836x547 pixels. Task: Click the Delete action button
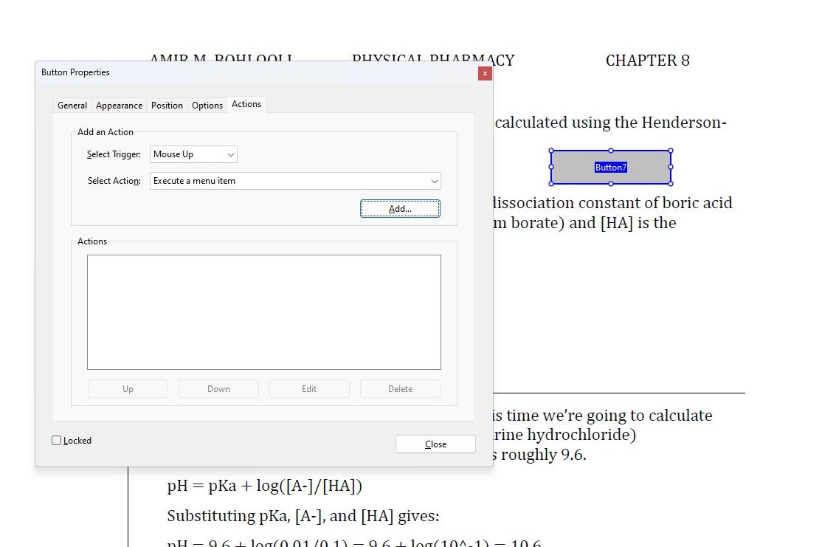(400, 388)
